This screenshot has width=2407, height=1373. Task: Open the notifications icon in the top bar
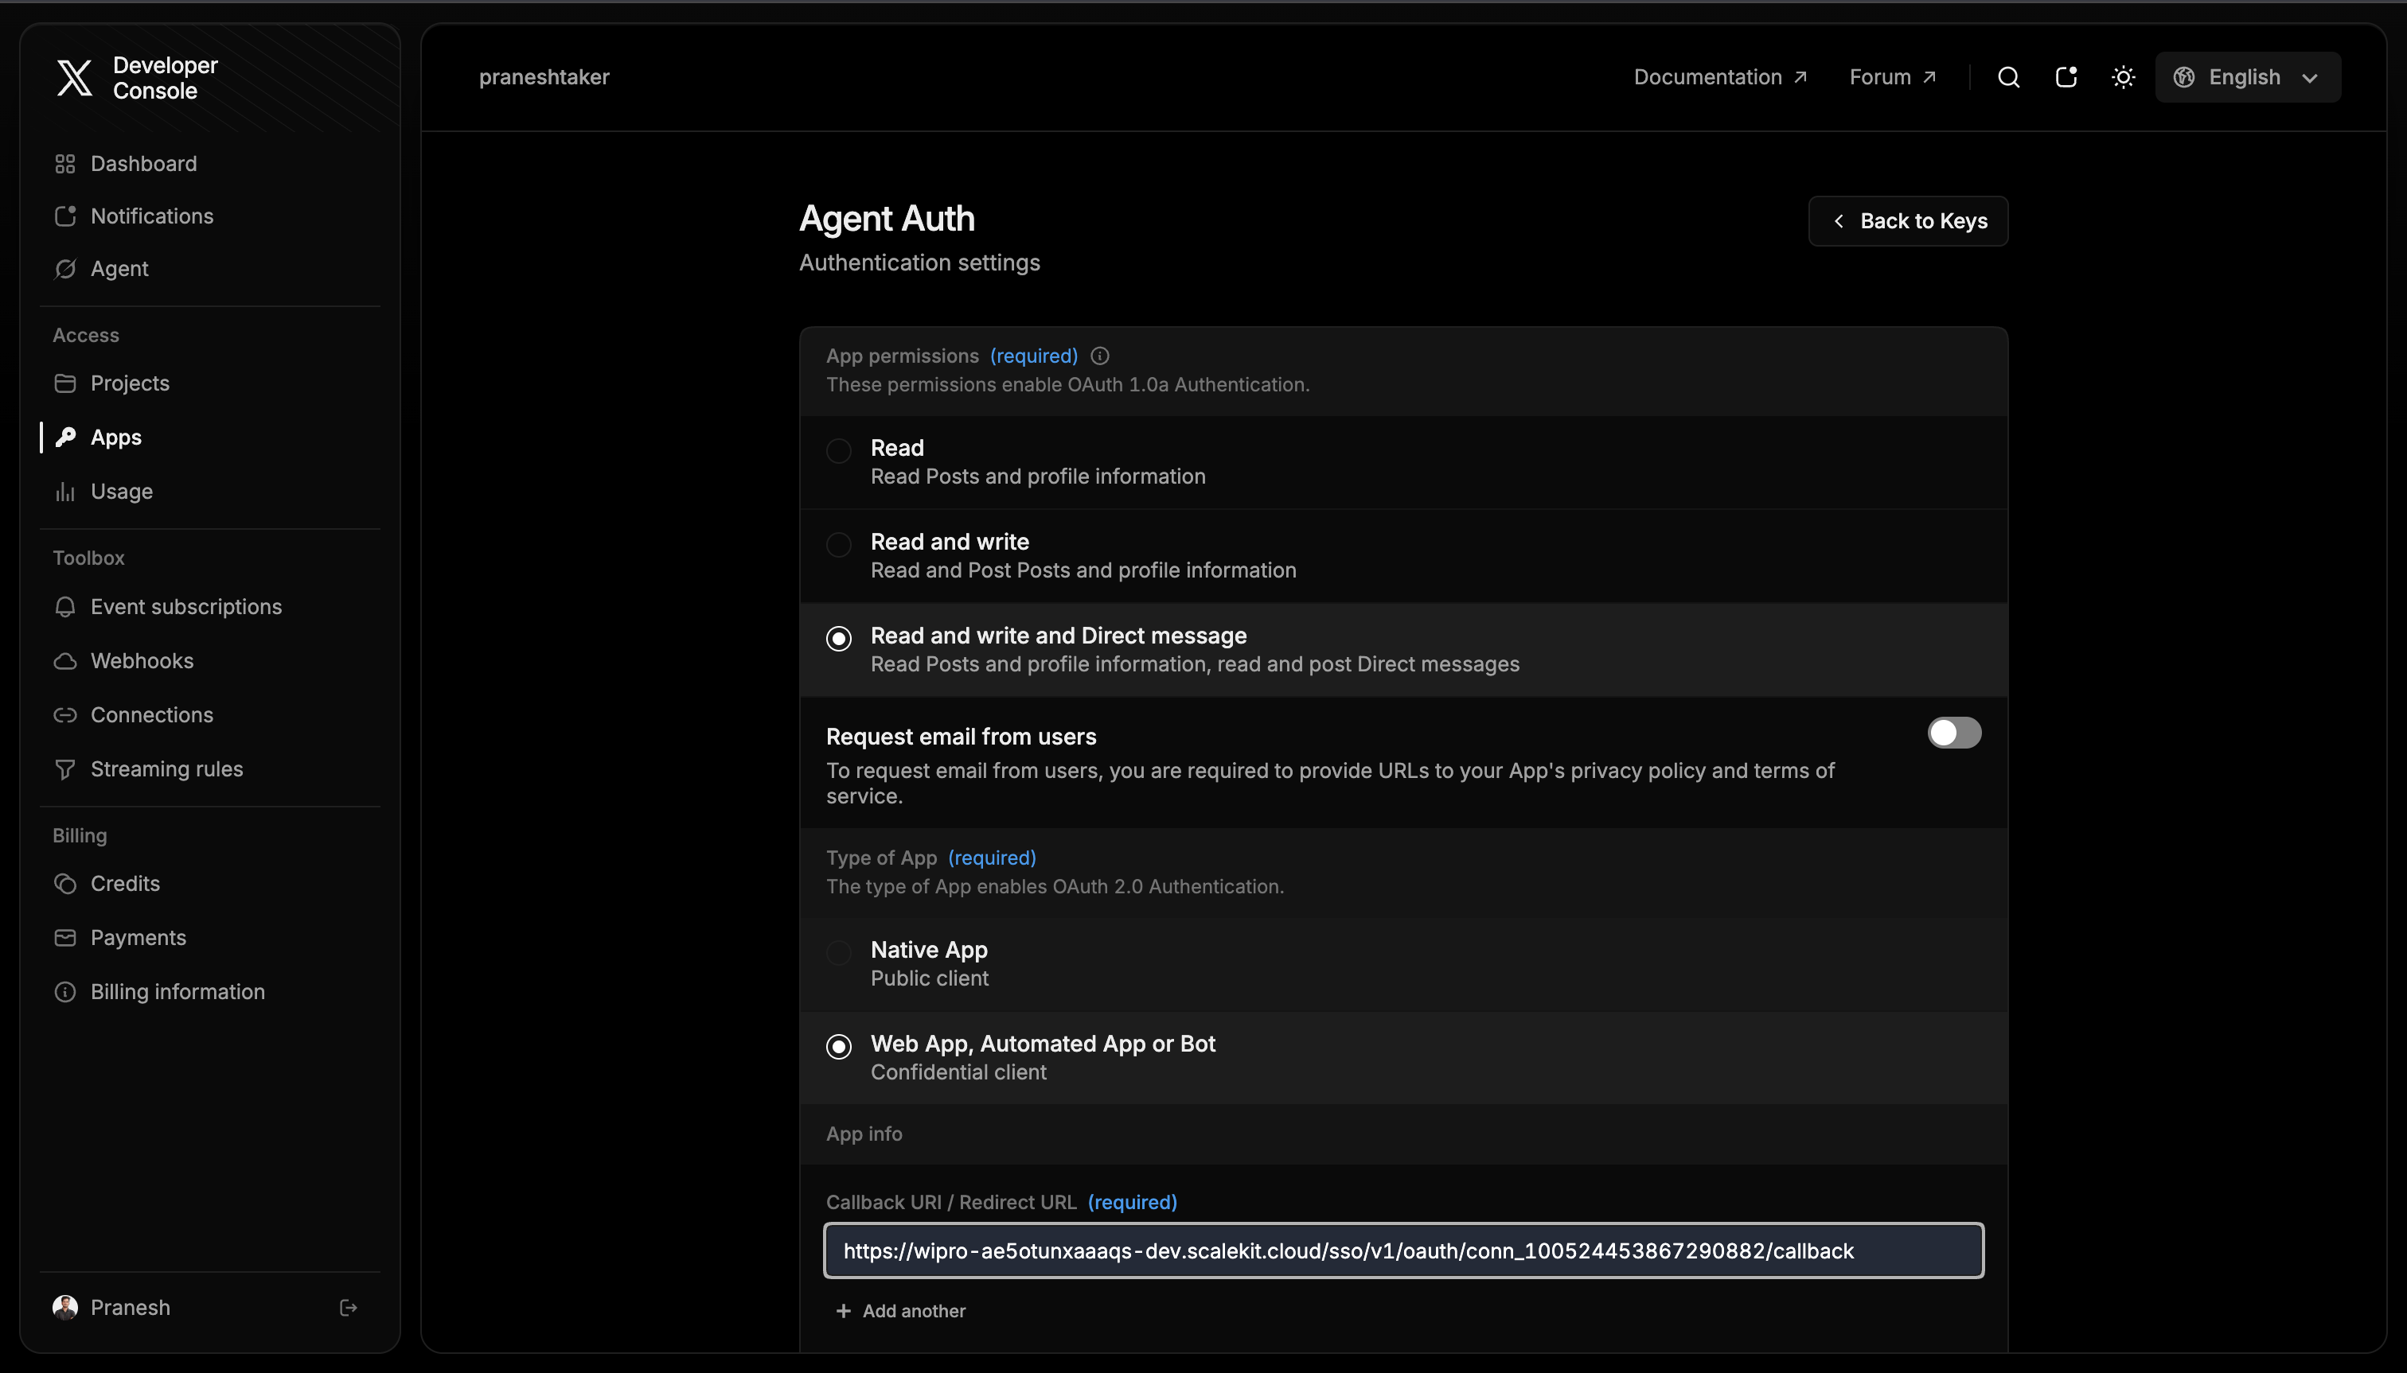coord(2066,77)
